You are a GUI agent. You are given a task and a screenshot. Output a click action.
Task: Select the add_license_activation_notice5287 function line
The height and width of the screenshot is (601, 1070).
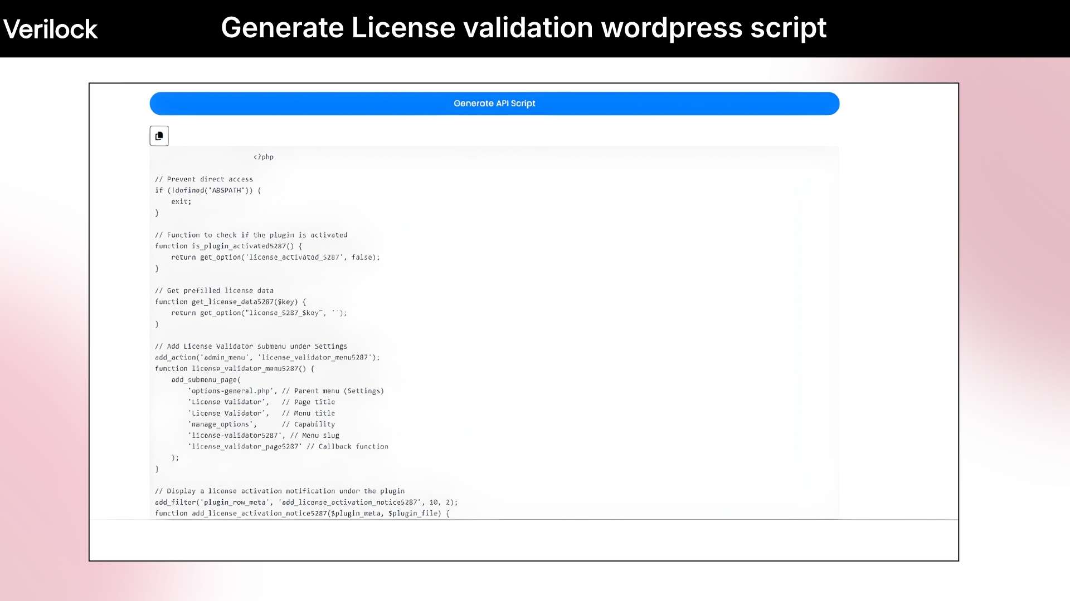point(301,513)
